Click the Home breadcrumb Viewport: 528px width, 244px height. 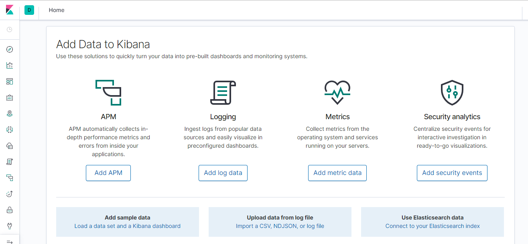point(57,10)
